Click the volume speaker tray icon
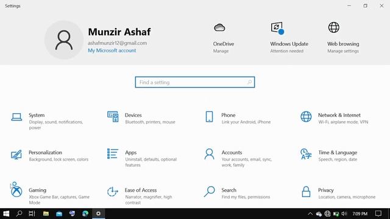 coord(344,214)
